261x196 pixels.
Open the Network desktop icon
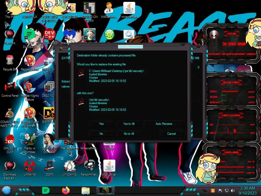coord(10,37)
